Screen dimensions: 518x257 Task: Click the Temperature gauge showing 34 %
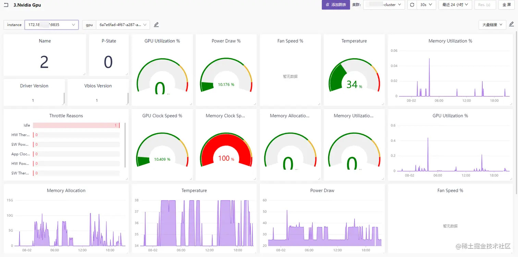354,75
